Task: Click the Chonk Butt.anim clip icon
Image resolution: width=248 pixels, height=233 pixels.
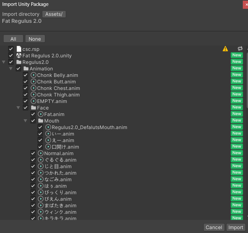Action: click(x=34, y=81)
